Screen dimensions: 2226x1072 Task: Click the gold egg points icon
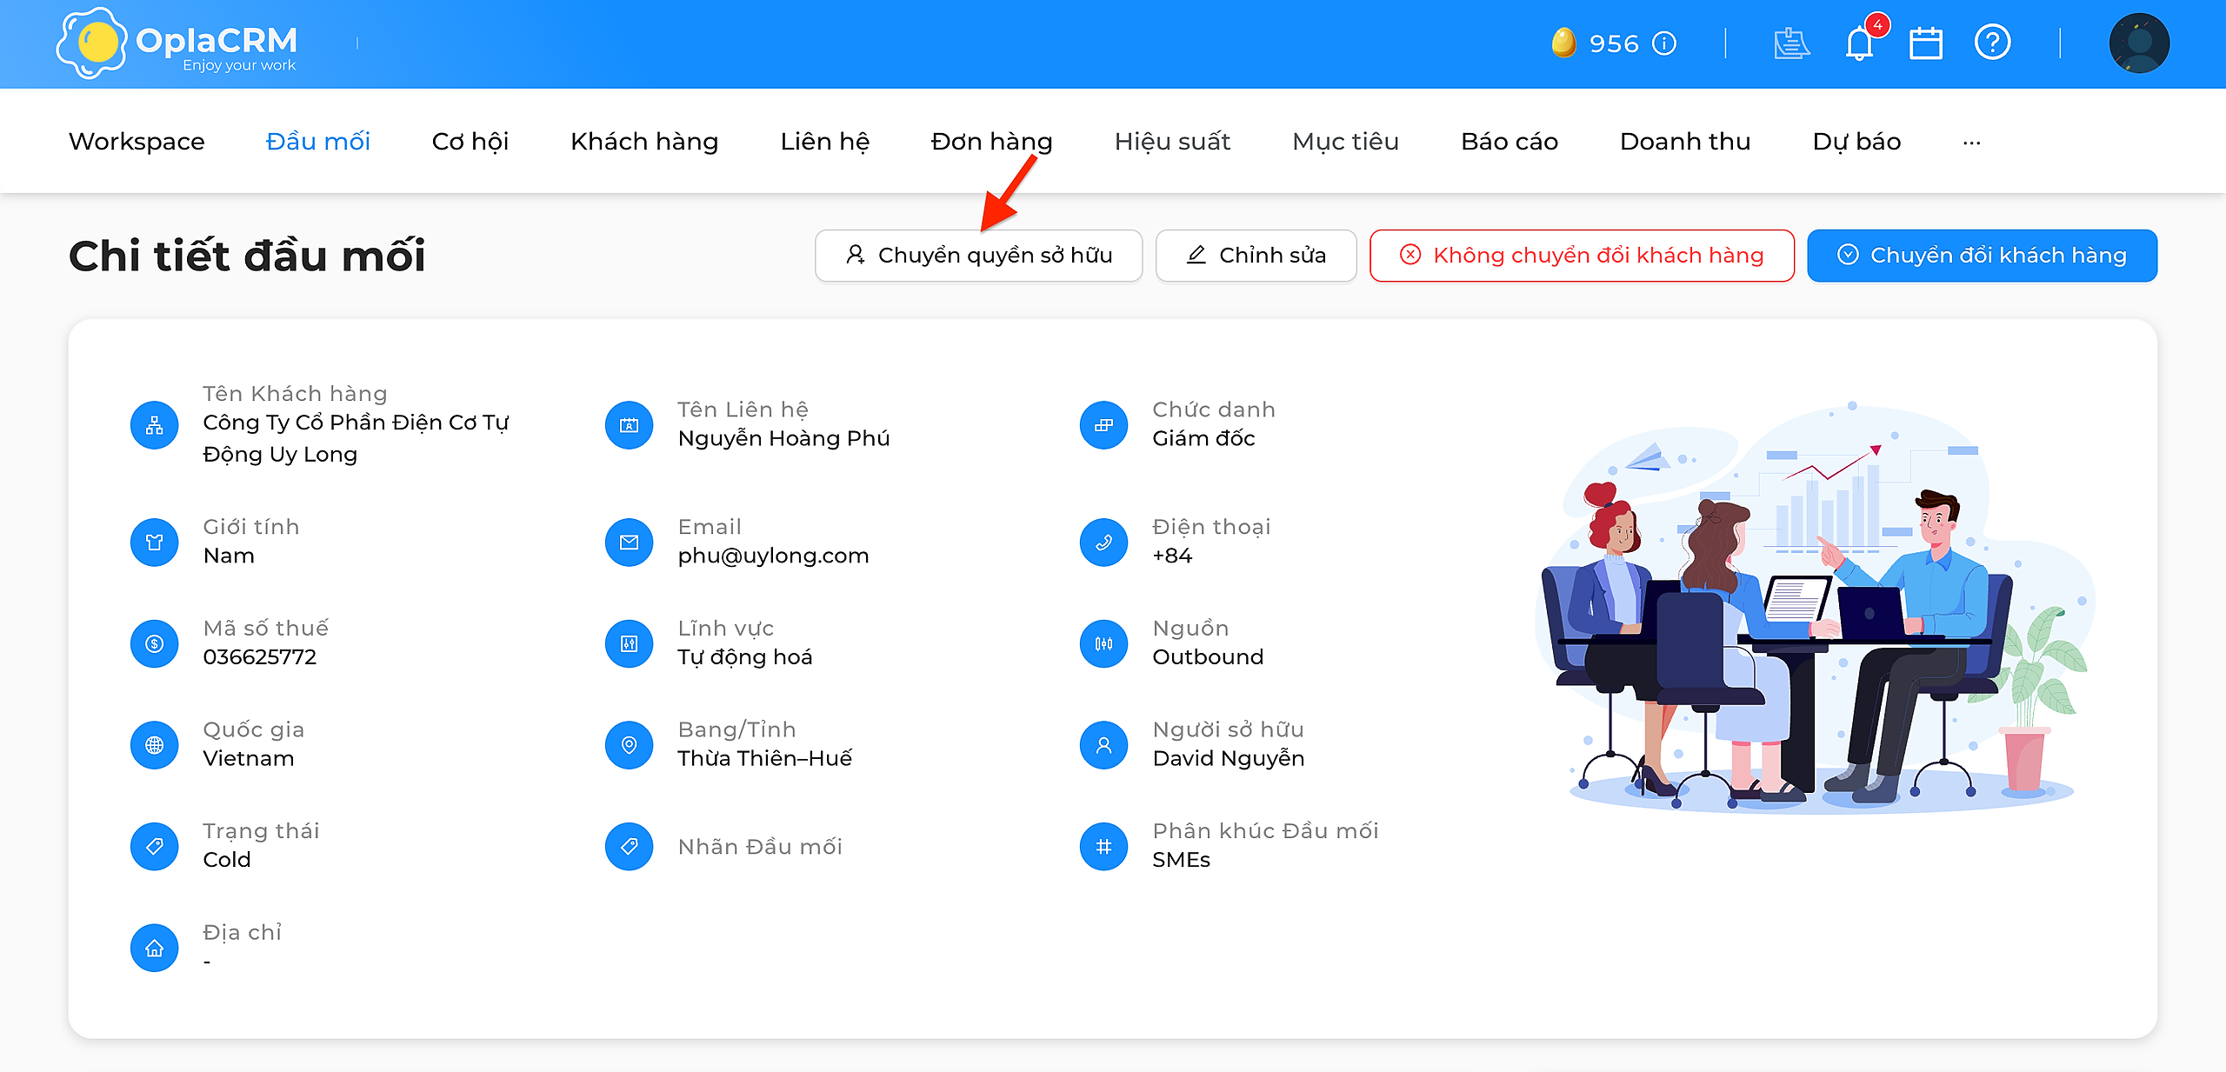point(1563,43)
